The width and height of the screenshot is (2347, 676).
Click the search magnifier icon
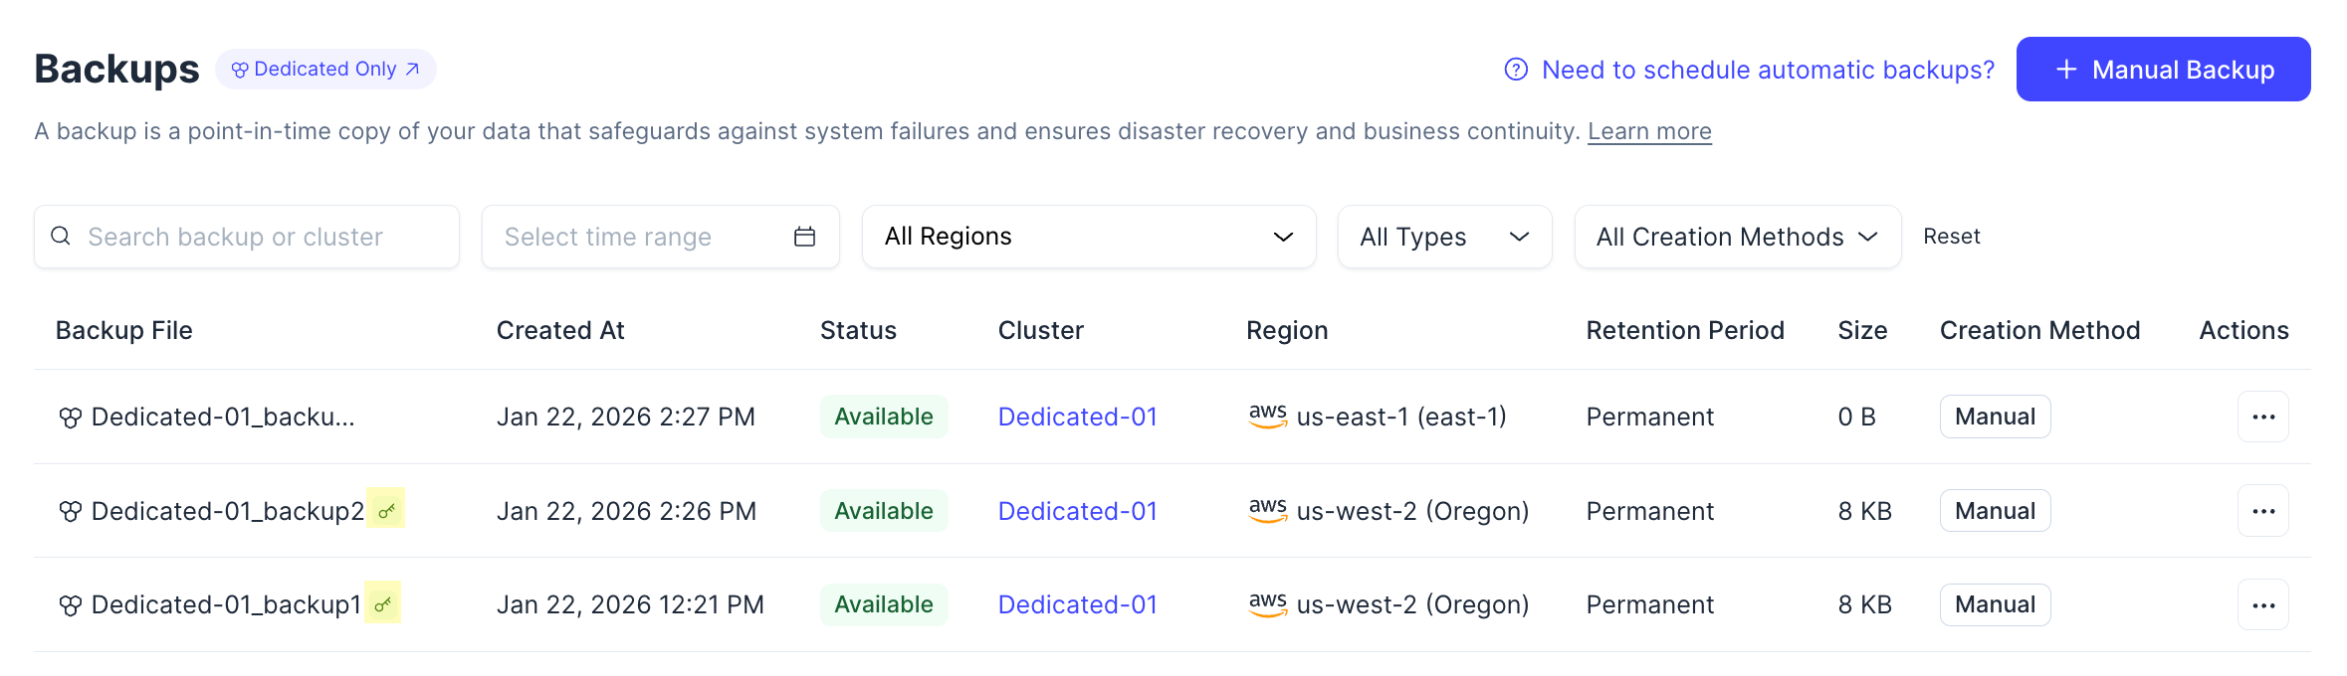pos(61,237)
